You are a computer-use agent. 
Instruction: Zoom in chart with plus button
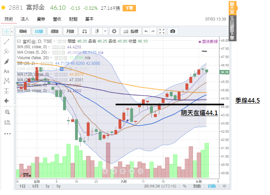click(132, 171)
